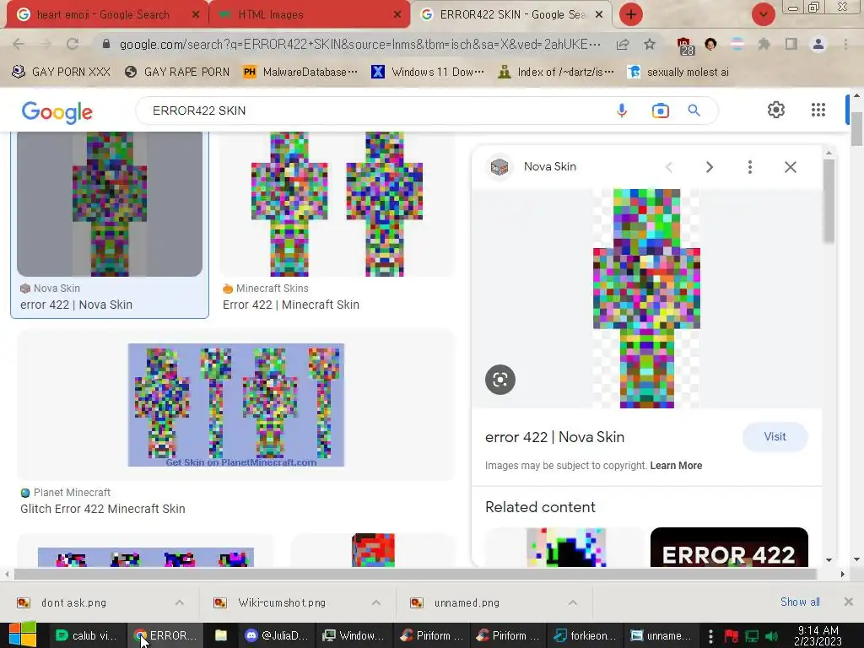Close the Nova Skin preview panel
This screenshot has width=864, height=648.
(x=790, y=167)
